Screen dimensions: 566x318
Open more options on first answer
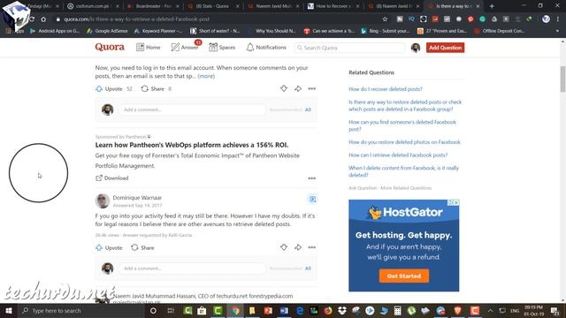pyautogui.click(x=312, y=88)
